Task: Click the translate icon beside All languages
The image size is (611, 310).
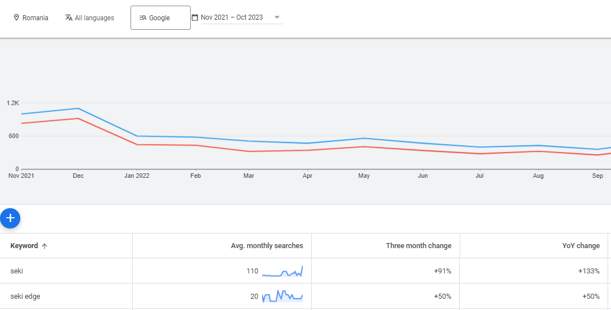Action: click(69, 18)
